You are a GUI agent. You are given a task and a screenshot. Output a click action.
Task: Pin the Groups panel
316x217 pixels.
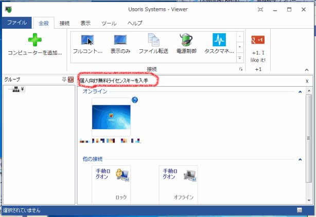[x=64, y=80]
